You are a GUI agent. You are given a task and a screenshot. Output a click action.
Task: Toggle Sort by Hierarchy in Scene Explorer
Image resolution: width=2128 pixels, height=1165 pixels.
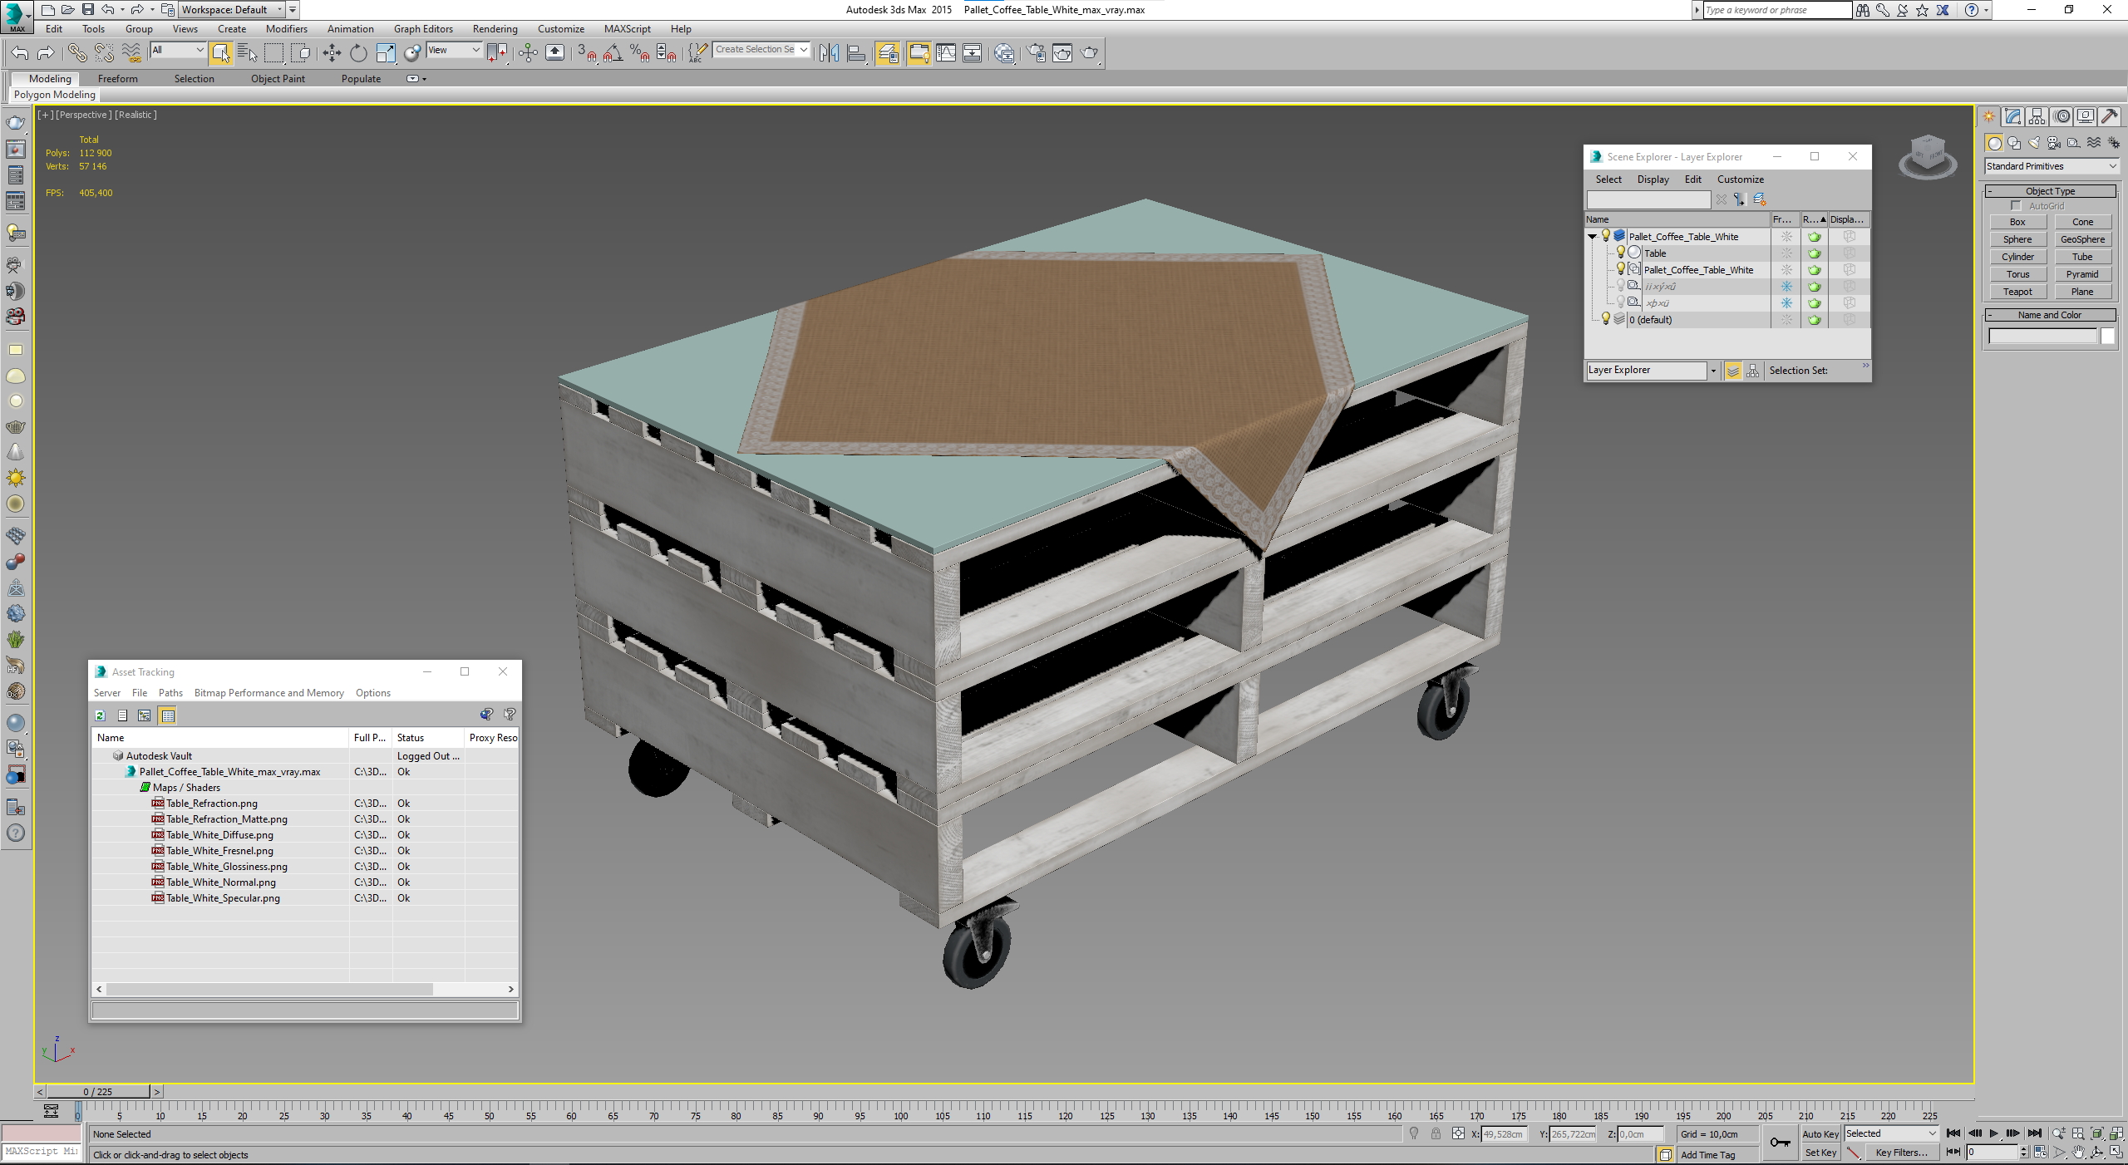click(1752, 371)
